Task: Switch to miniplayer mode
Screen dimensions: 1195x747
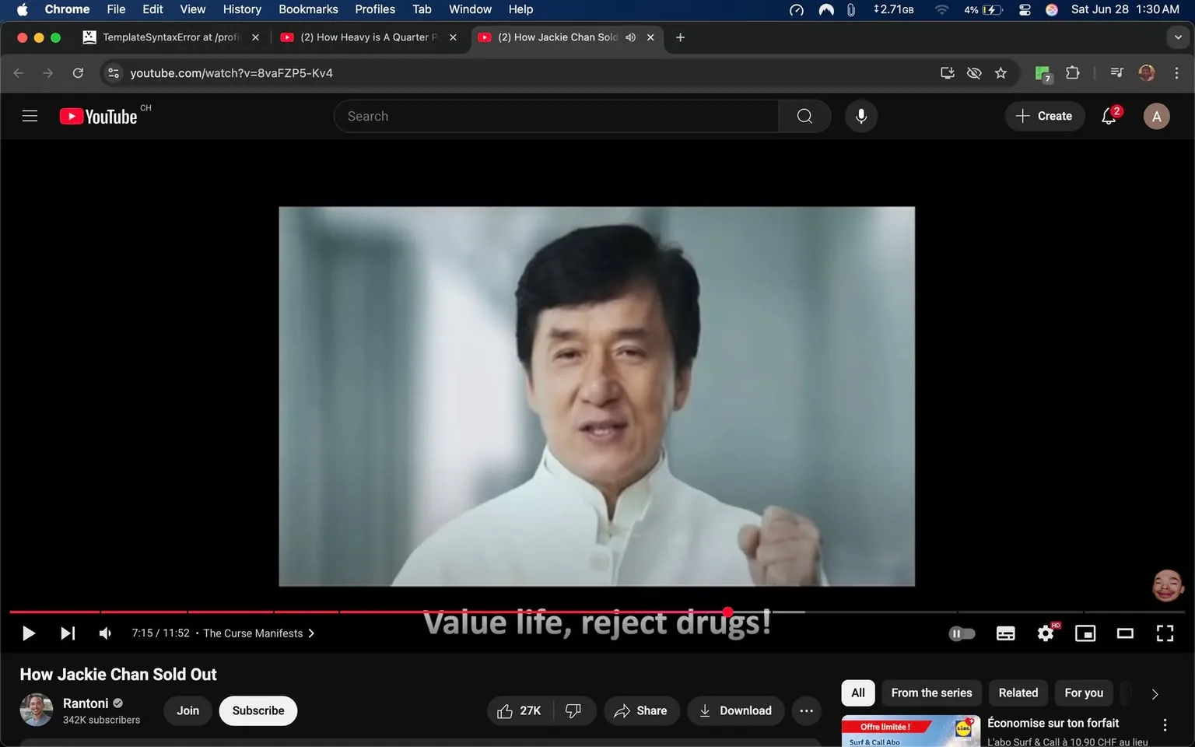Action: coord(1085,633)
